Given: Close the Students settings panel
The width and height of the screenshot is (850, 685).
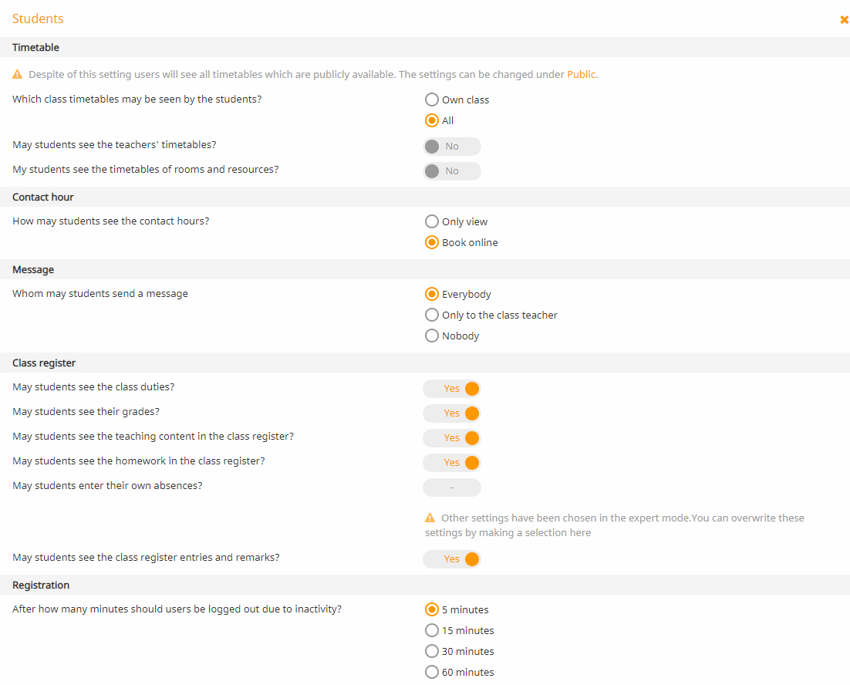Looking at the screenshot, I should point(844,20).
